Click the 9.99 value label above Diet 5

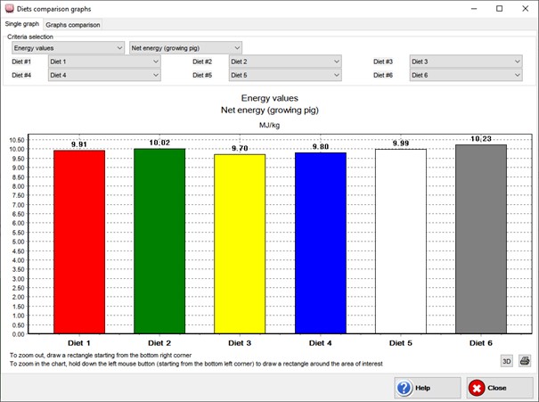pos(401,144)
